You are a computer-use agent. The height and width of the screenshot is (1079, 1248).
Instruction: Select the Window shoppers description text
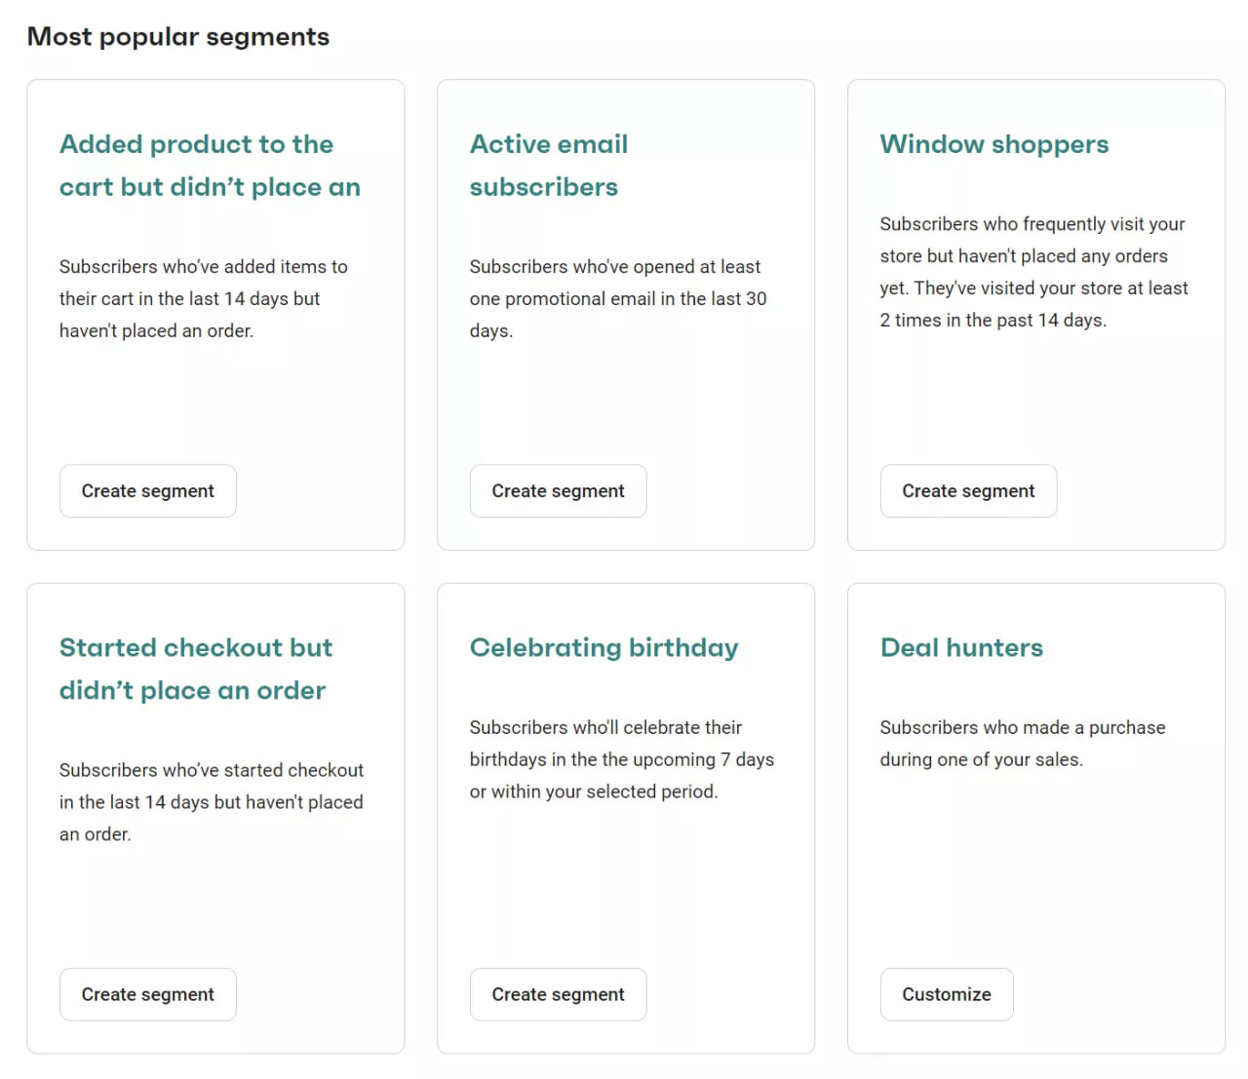coord(1033,271)
